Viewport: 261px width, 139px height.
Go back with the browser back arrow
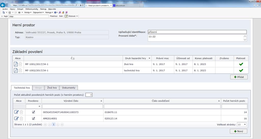click(3, 5)
